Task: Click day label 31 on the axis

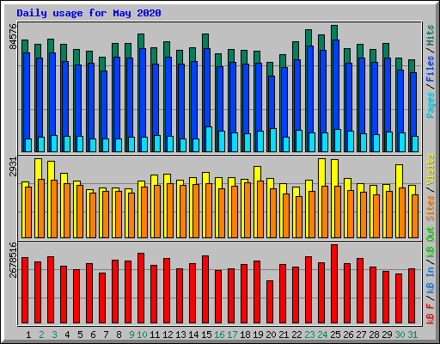Action: click(x=412, y=335)
